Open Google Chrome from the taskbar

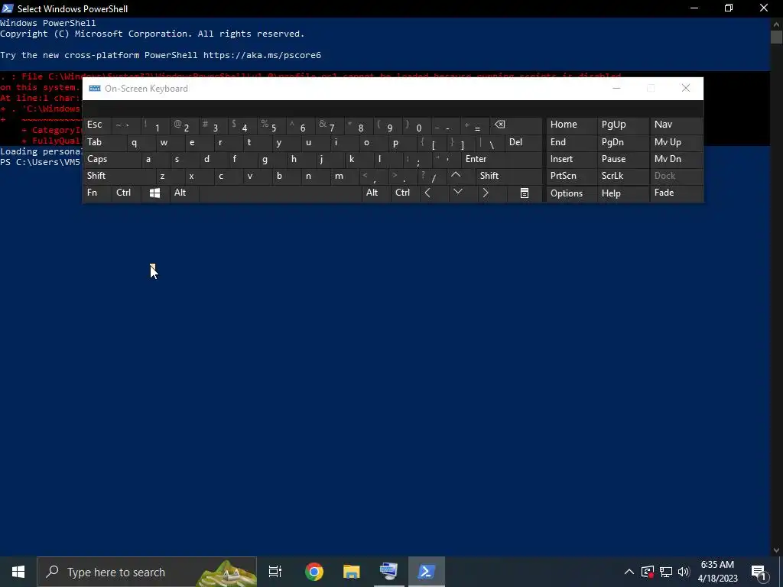pos(314,572)
